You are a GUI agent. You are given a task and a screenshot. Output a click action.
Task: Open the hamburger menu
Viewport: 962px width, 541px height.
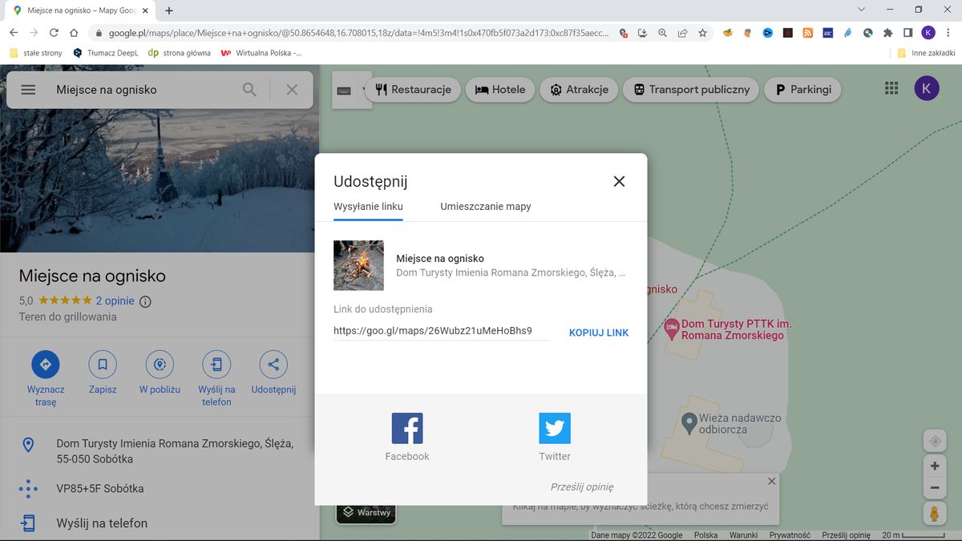pos(27,89)
